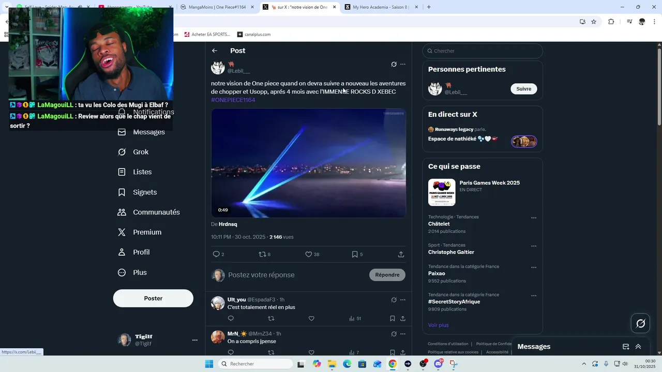This screenshot has width=662, height=372.
Task: Open Hrdnsq video source link
Action: point(228,224)
